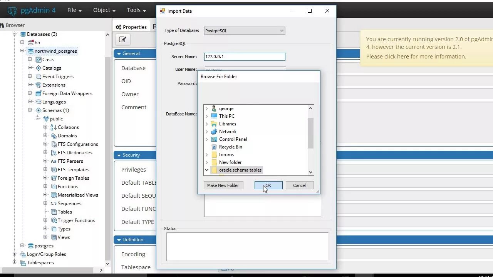
Task: Click OK in Browse For Folder
Action: pos(268,185)
